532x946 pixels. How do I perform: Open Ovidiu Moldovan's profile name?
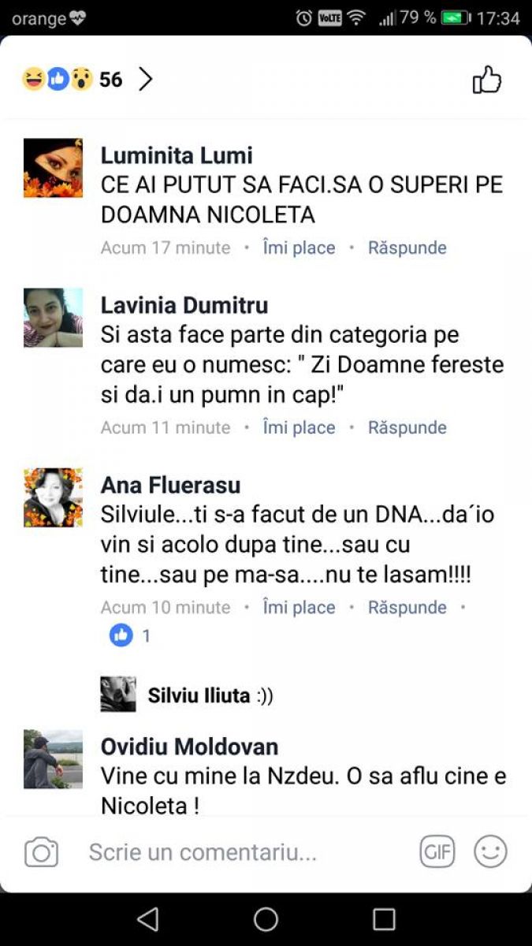189,747
